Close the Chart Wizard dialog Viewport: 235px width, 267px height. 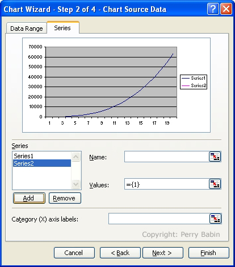point(226,9)
